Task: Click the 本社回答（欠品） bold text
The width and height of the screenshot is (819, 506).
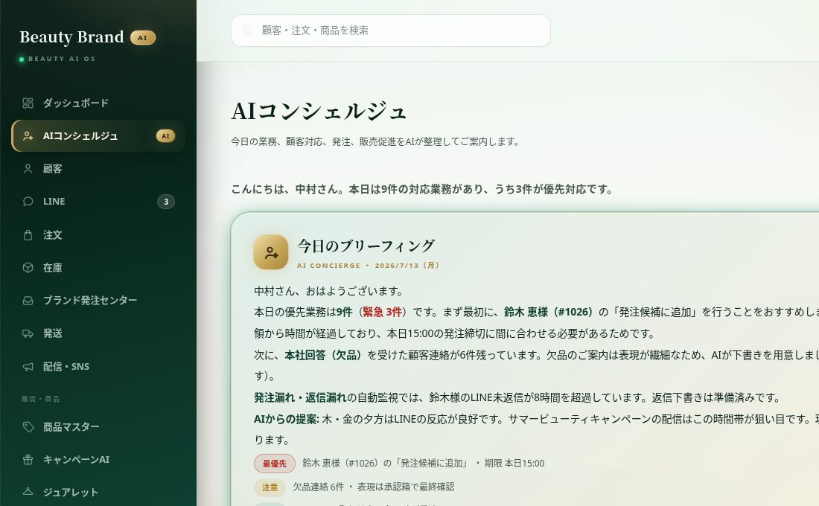Action: pos(323,355)
